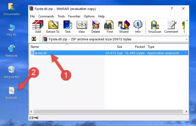Sort files by Name column

tap(67, 47)
